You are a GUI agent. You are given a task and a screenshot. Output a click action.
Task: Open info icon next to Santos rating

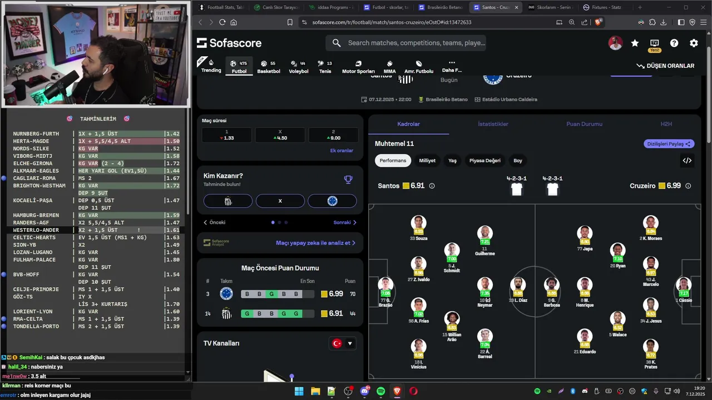point(432,186)
